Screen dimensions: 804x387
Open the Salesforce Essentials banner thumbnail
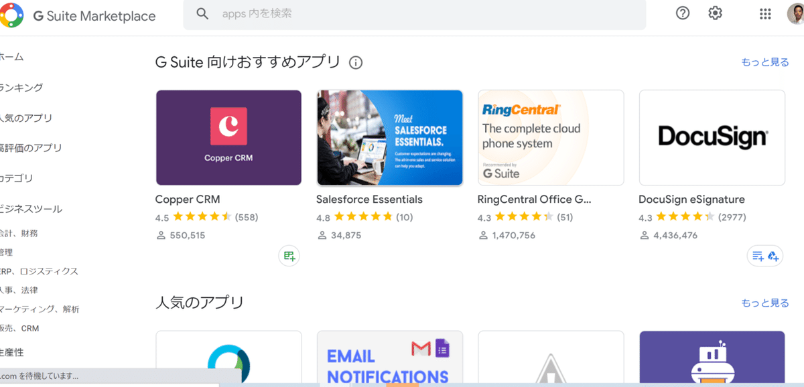pos(389,137)
